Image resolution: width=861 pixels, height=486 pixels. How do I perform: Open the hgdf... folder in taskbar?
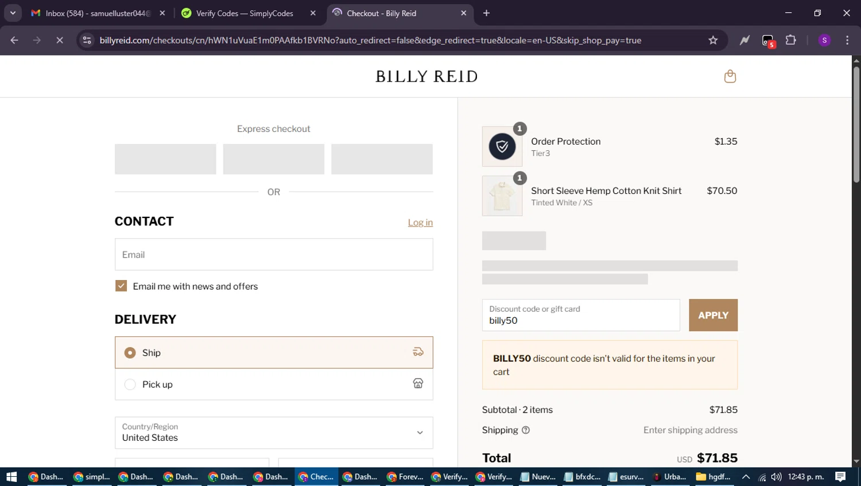click(713, 477)
